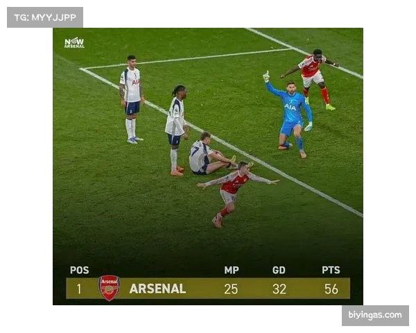Click the celebrating Arsenal player with arms spread

pyautogui.click(x=235, y=191)
